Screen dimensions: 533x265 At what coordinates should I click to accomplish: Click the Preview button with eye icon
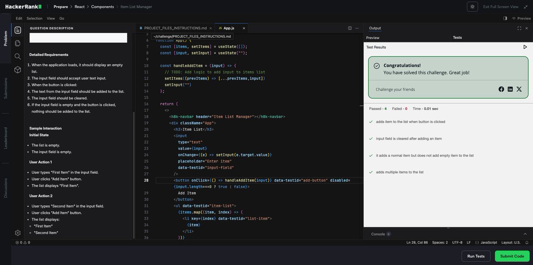click(x=521, y=18)
